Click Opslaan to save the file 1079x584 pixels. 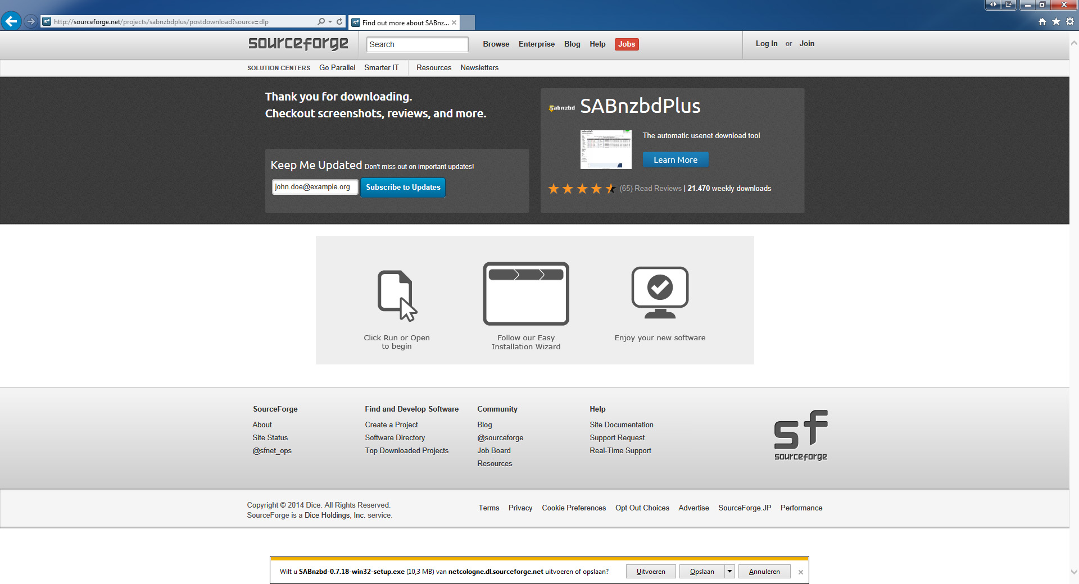(x=702, y=572)
